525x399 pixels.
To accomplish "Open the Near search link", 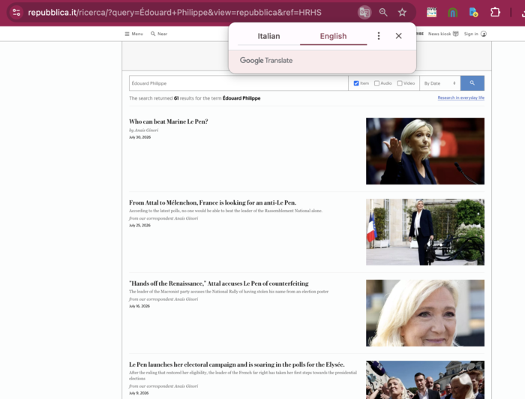I will (x=159, y=34).
